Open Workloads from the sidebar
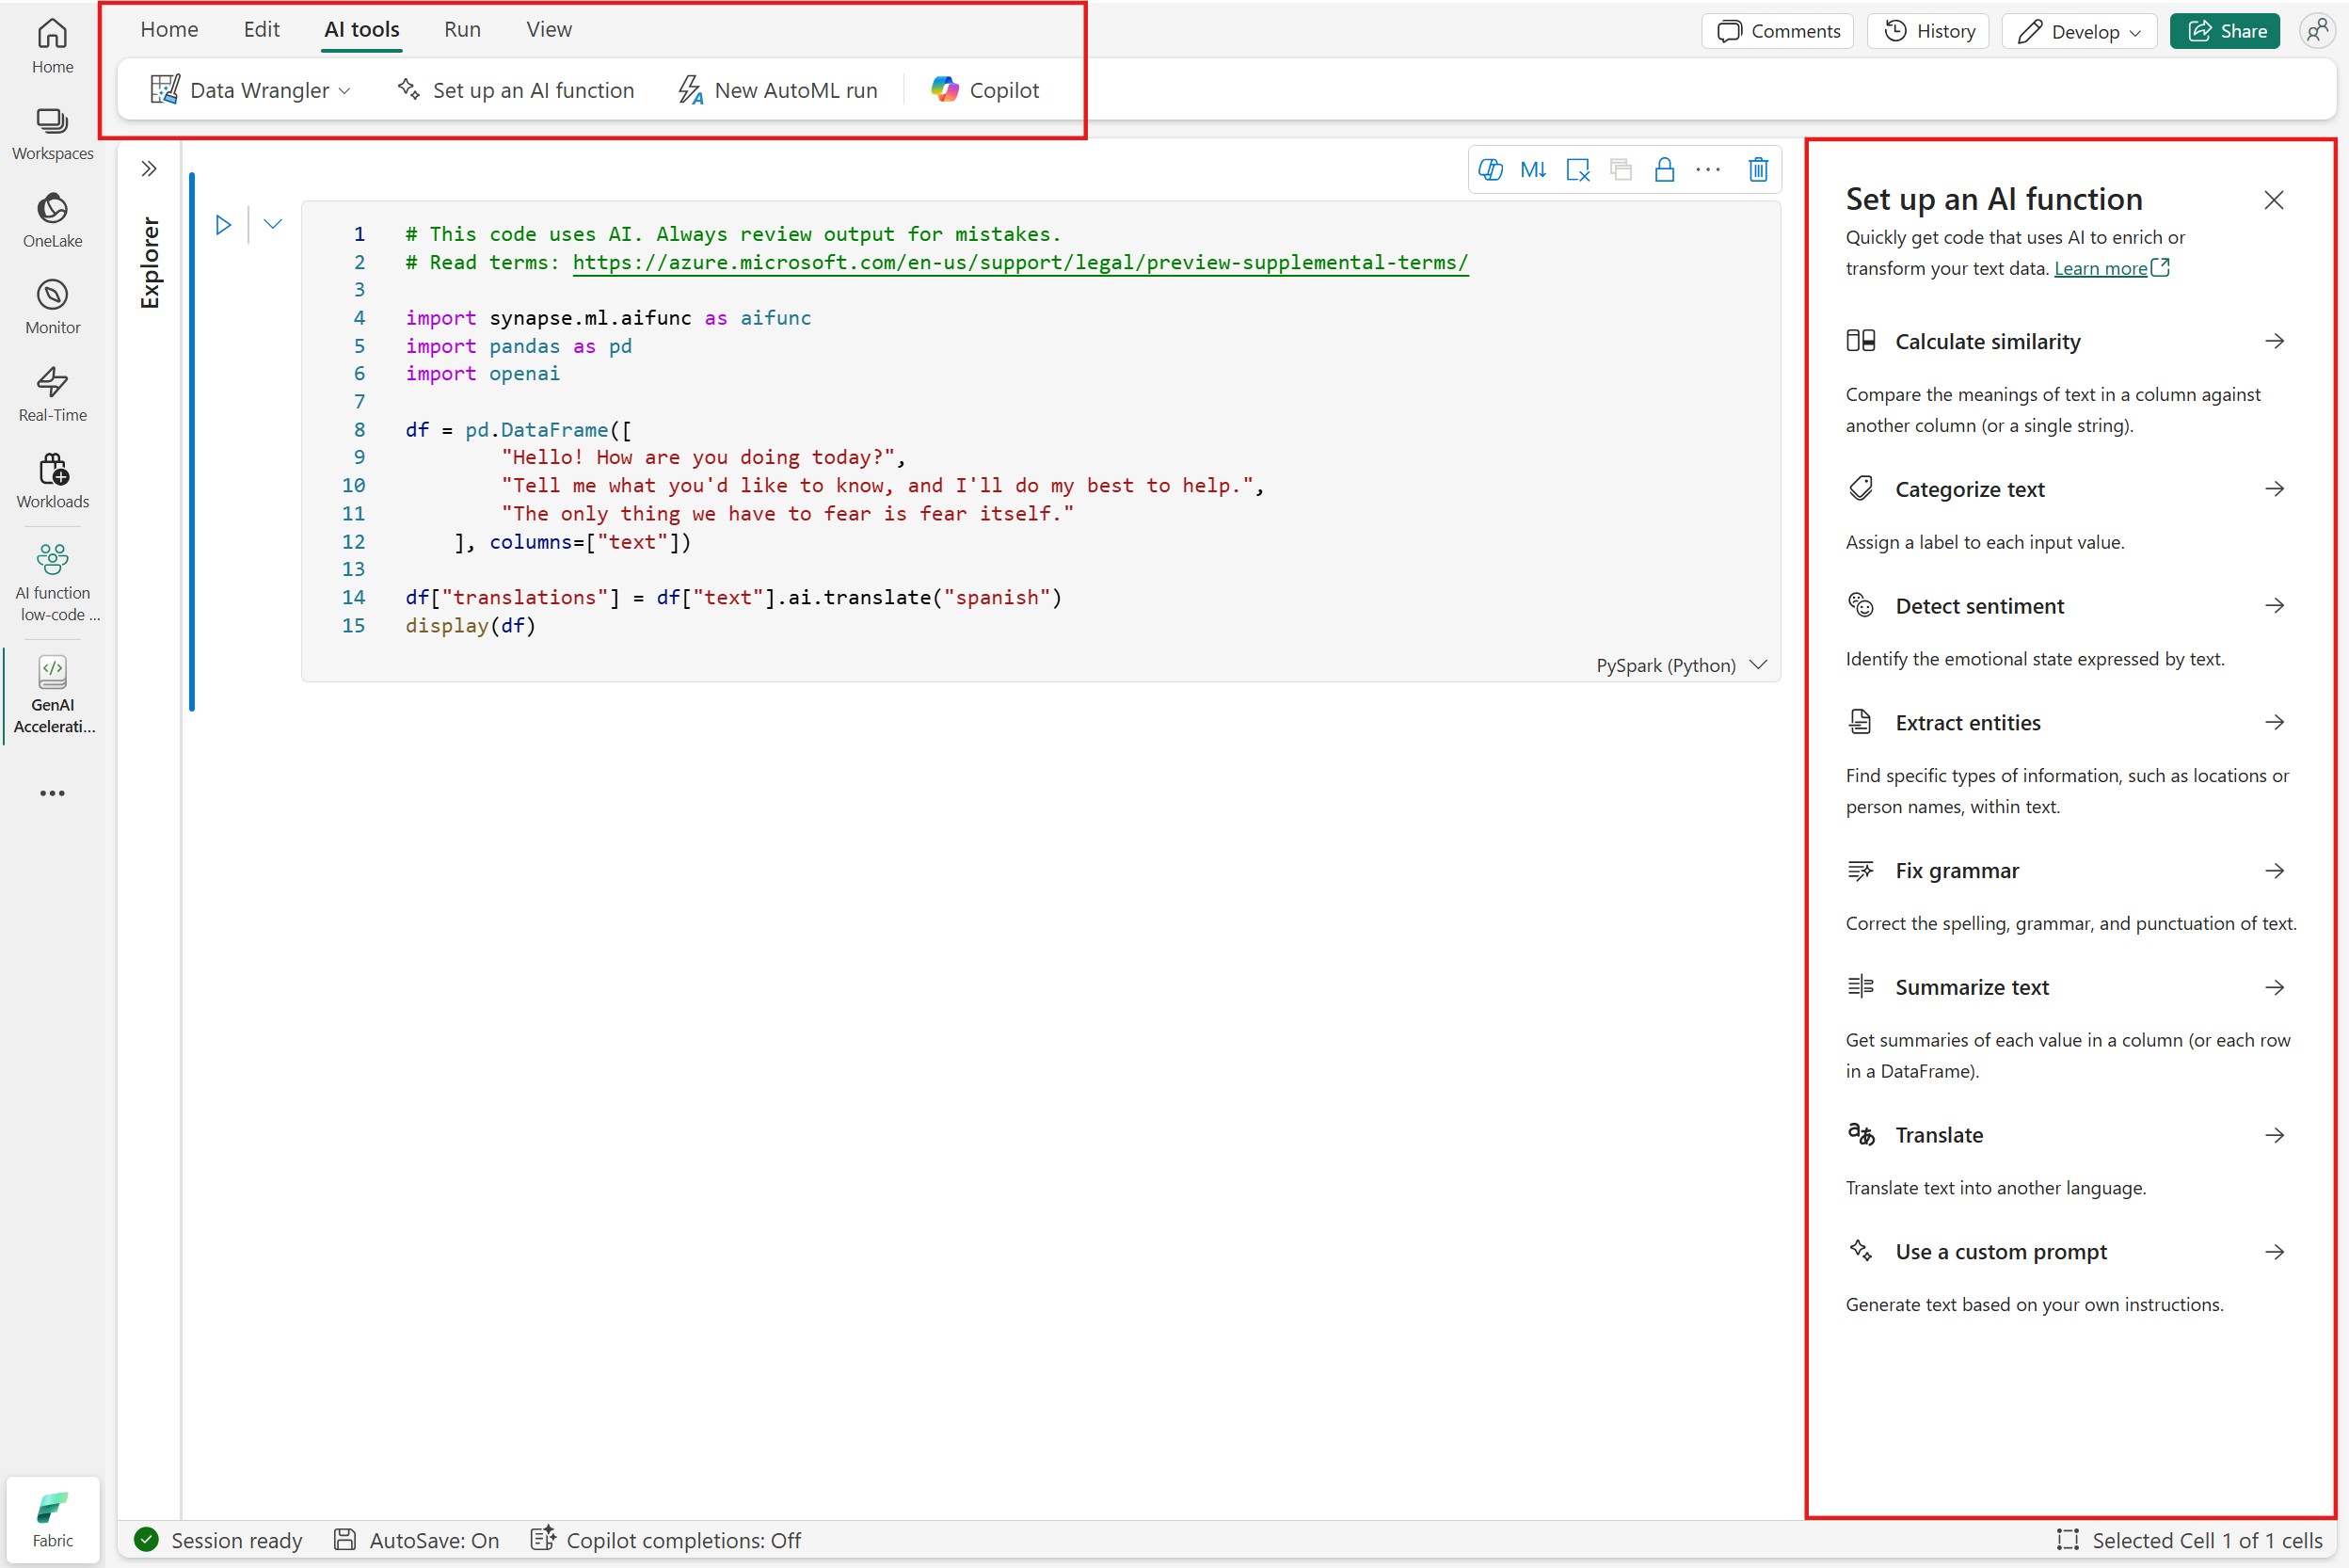The image size is (2349, 1568). 52,481
